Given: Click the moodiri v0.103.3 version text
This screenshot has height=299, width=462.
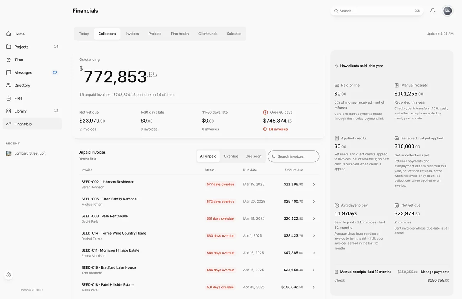Looking at the screenshot, I should pos(32,290).
